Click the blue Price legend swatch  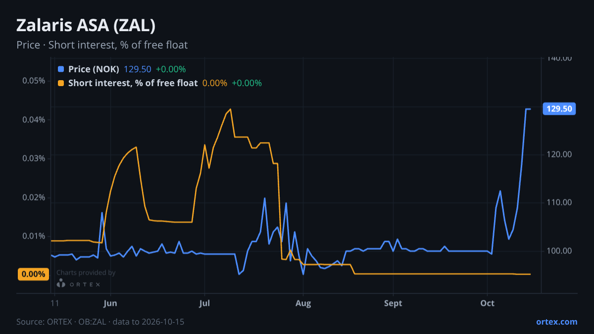coord(61,69)
